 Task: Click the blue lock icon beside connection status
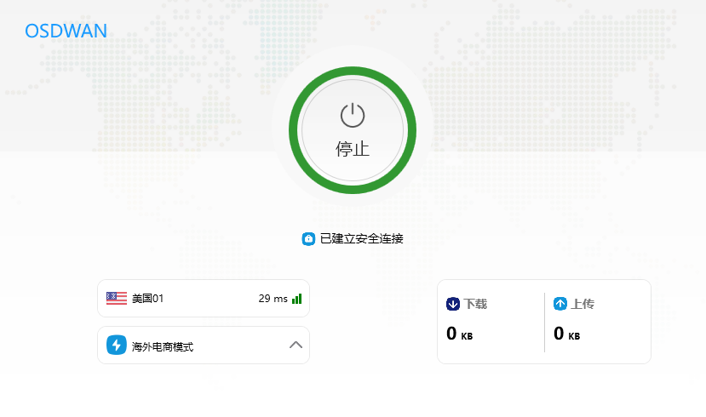point(308,239)
